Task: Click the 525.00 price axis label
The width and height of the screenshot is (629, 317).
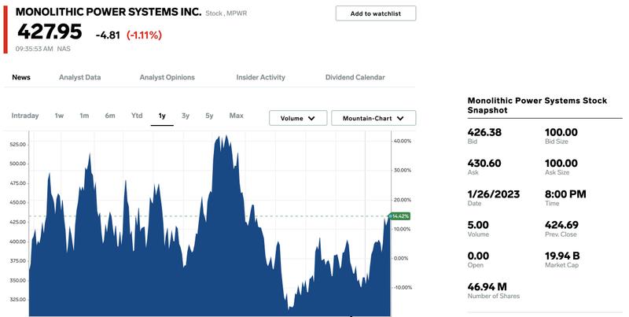Action: (x=17, y=144)
